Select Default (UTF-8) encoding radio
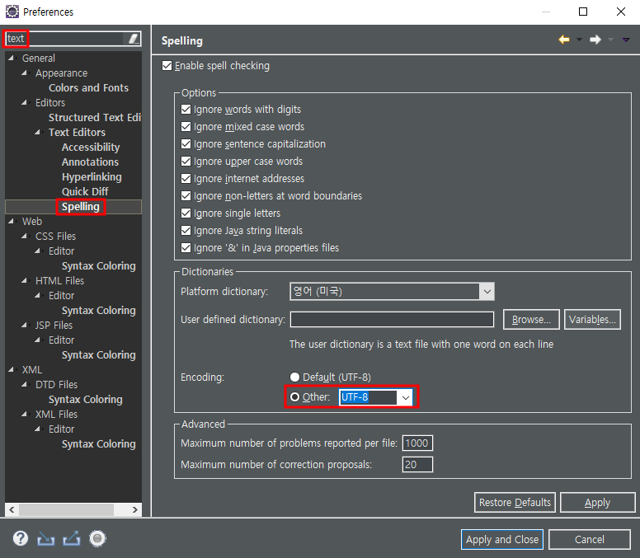Viewport: 640px width, 558px height. coord(294,377)
